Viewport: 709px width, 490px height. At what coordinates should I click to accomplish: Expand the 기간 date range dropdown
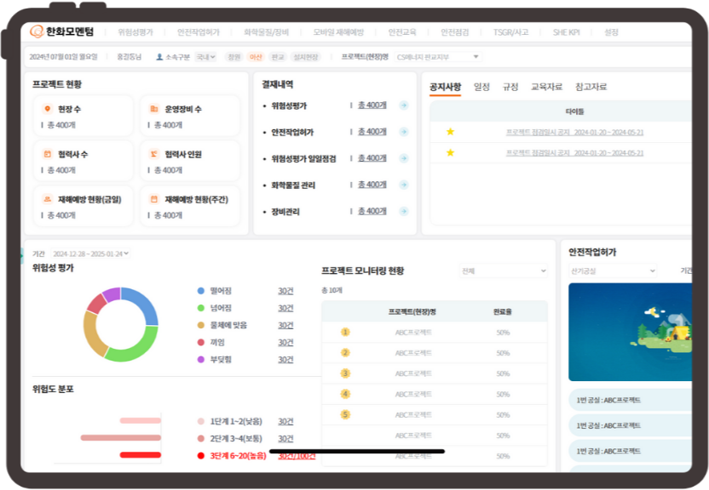[91, 254]
